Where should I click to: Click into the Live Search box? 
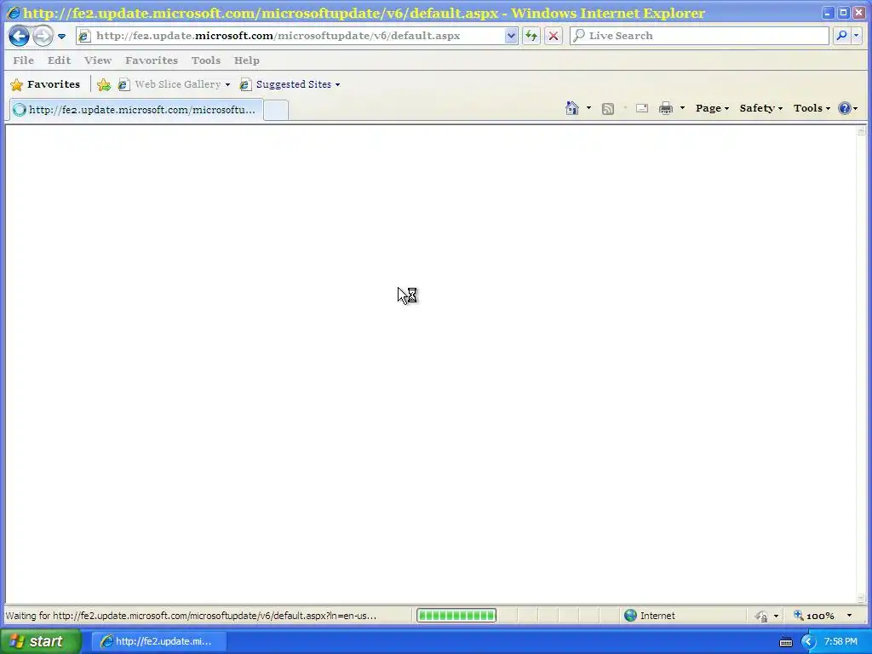pos(699,36)
